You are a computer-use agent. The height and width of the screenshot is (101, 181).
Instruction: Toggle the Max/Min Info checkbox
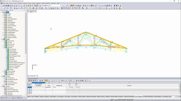point(5,44)
